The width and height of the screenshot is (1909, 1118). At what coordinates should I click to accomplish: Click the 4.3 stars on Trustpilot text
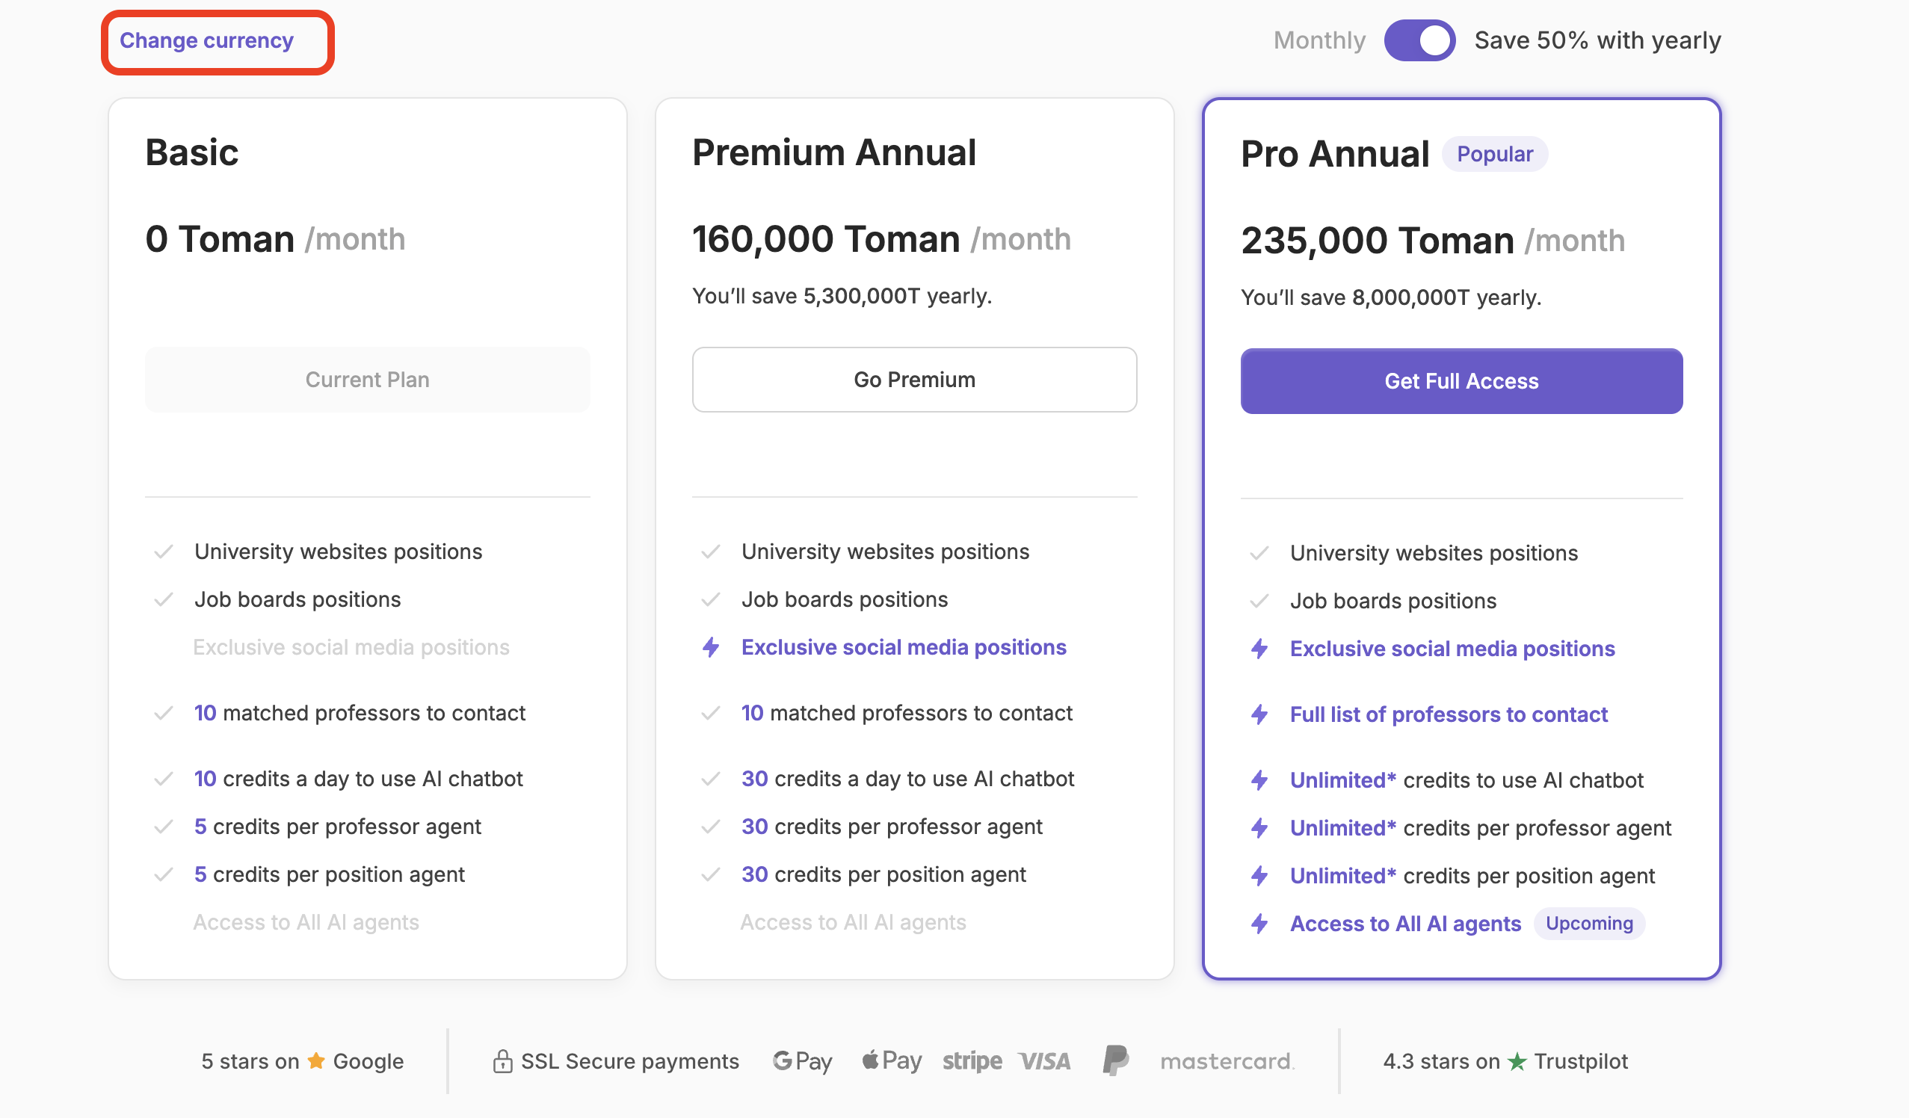coord(1505,1061)
